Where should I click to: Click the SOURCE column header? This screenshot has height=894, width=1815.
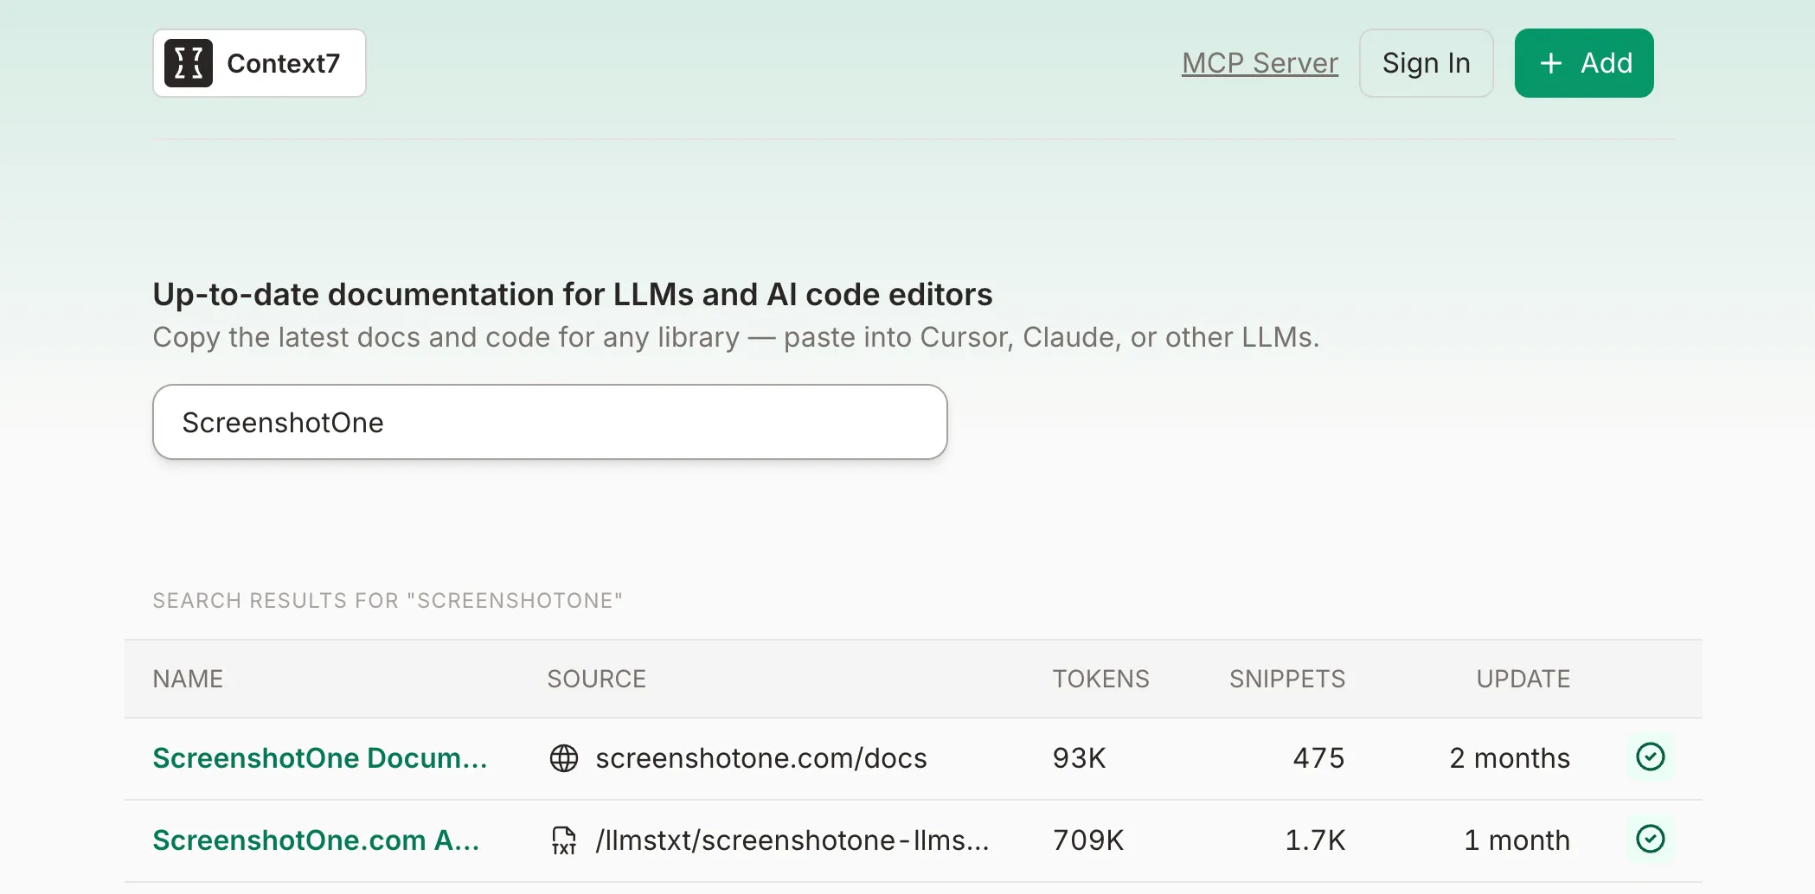coord(596,679)
